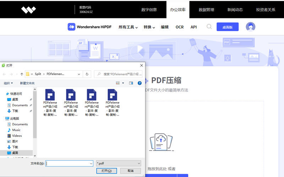Click the 取消 button
284x177 pixels.
click(x=130, y=171)
